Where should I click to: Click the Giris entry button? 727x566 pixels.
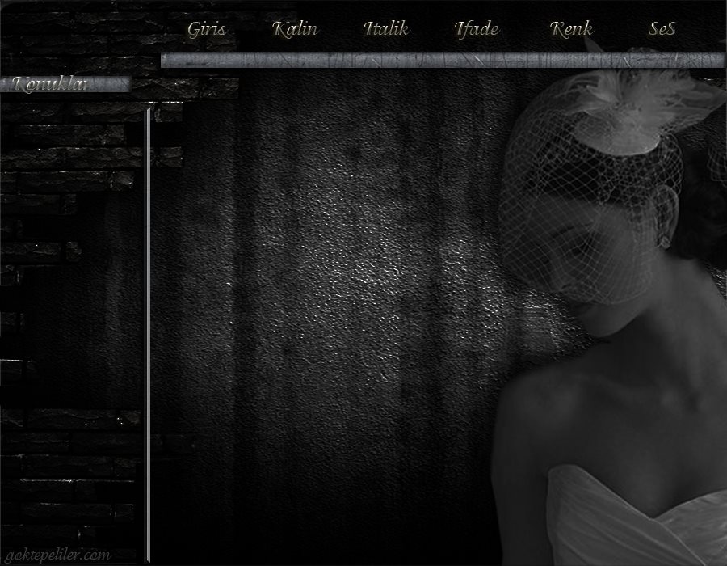point(207,29)
